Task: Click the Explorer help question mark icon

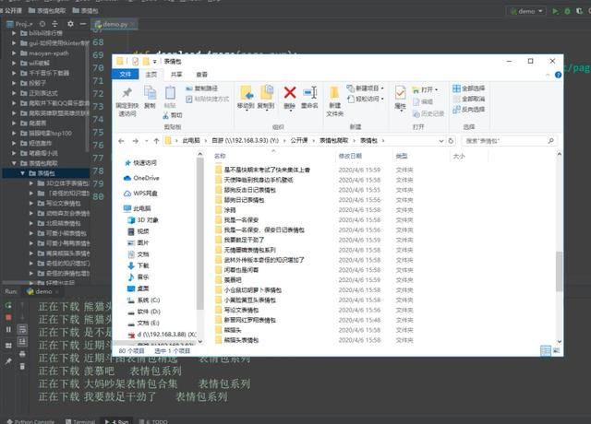Action: pyautogui.click(x=558, y=75)
